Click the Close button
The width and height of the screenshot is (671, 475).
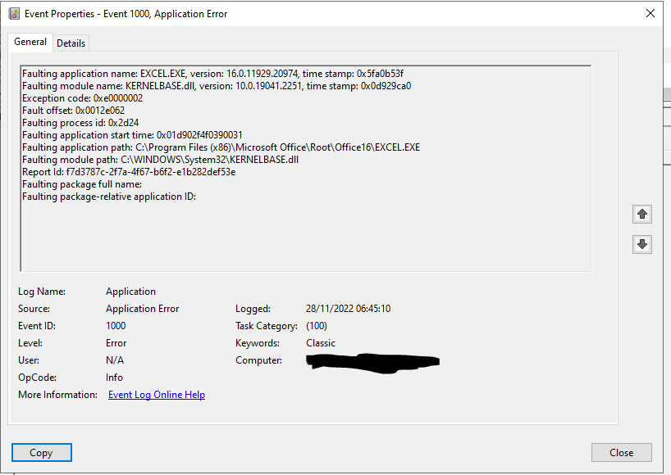(x=621, y=452)
